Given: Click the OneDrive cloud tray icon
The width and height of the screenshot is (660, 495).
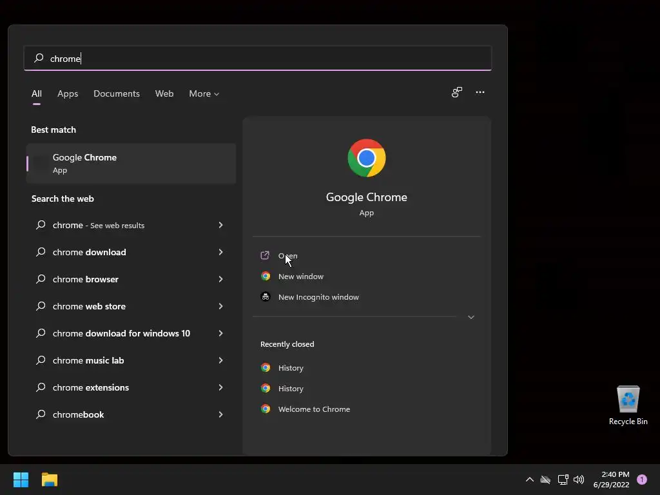Looking at the screenshot, I should [x=545, y=480].
